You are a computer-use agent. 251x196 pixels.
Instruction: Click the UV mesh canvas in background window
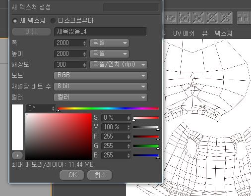pyautogui.click(x=207, y=117)
